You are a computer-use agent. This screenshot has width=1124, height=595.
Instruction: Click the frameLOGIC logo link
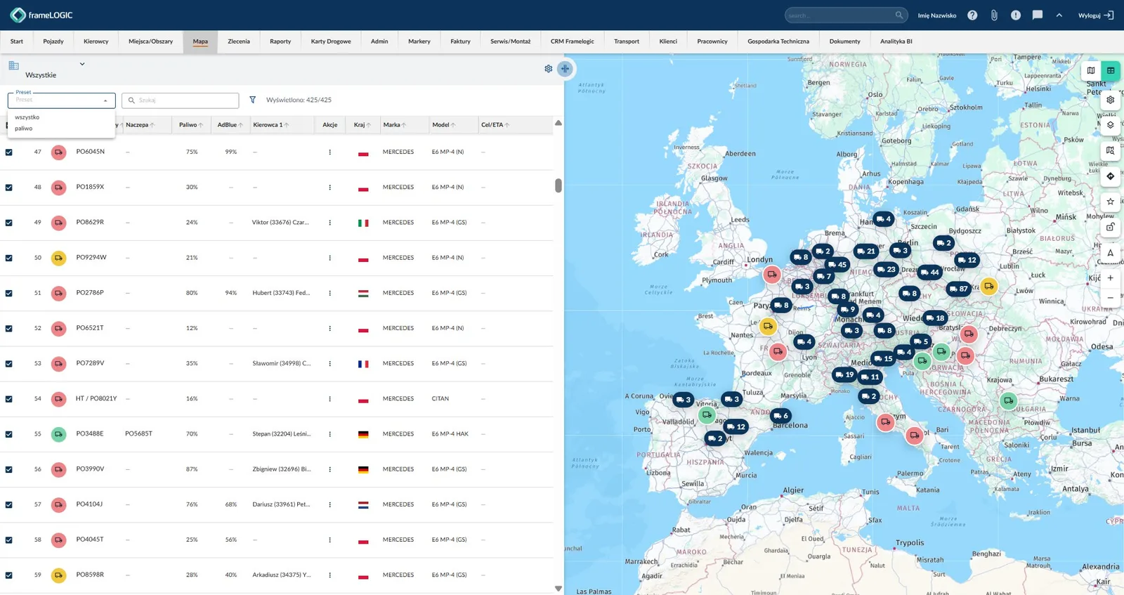pyautogui.click(x=41, y=15)
